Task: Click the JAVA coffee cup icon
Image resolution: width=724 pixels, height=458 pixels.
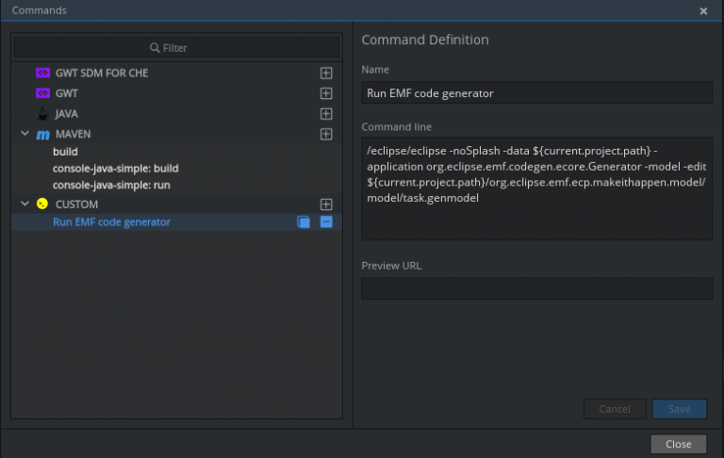Action: (x=42, y=114)
